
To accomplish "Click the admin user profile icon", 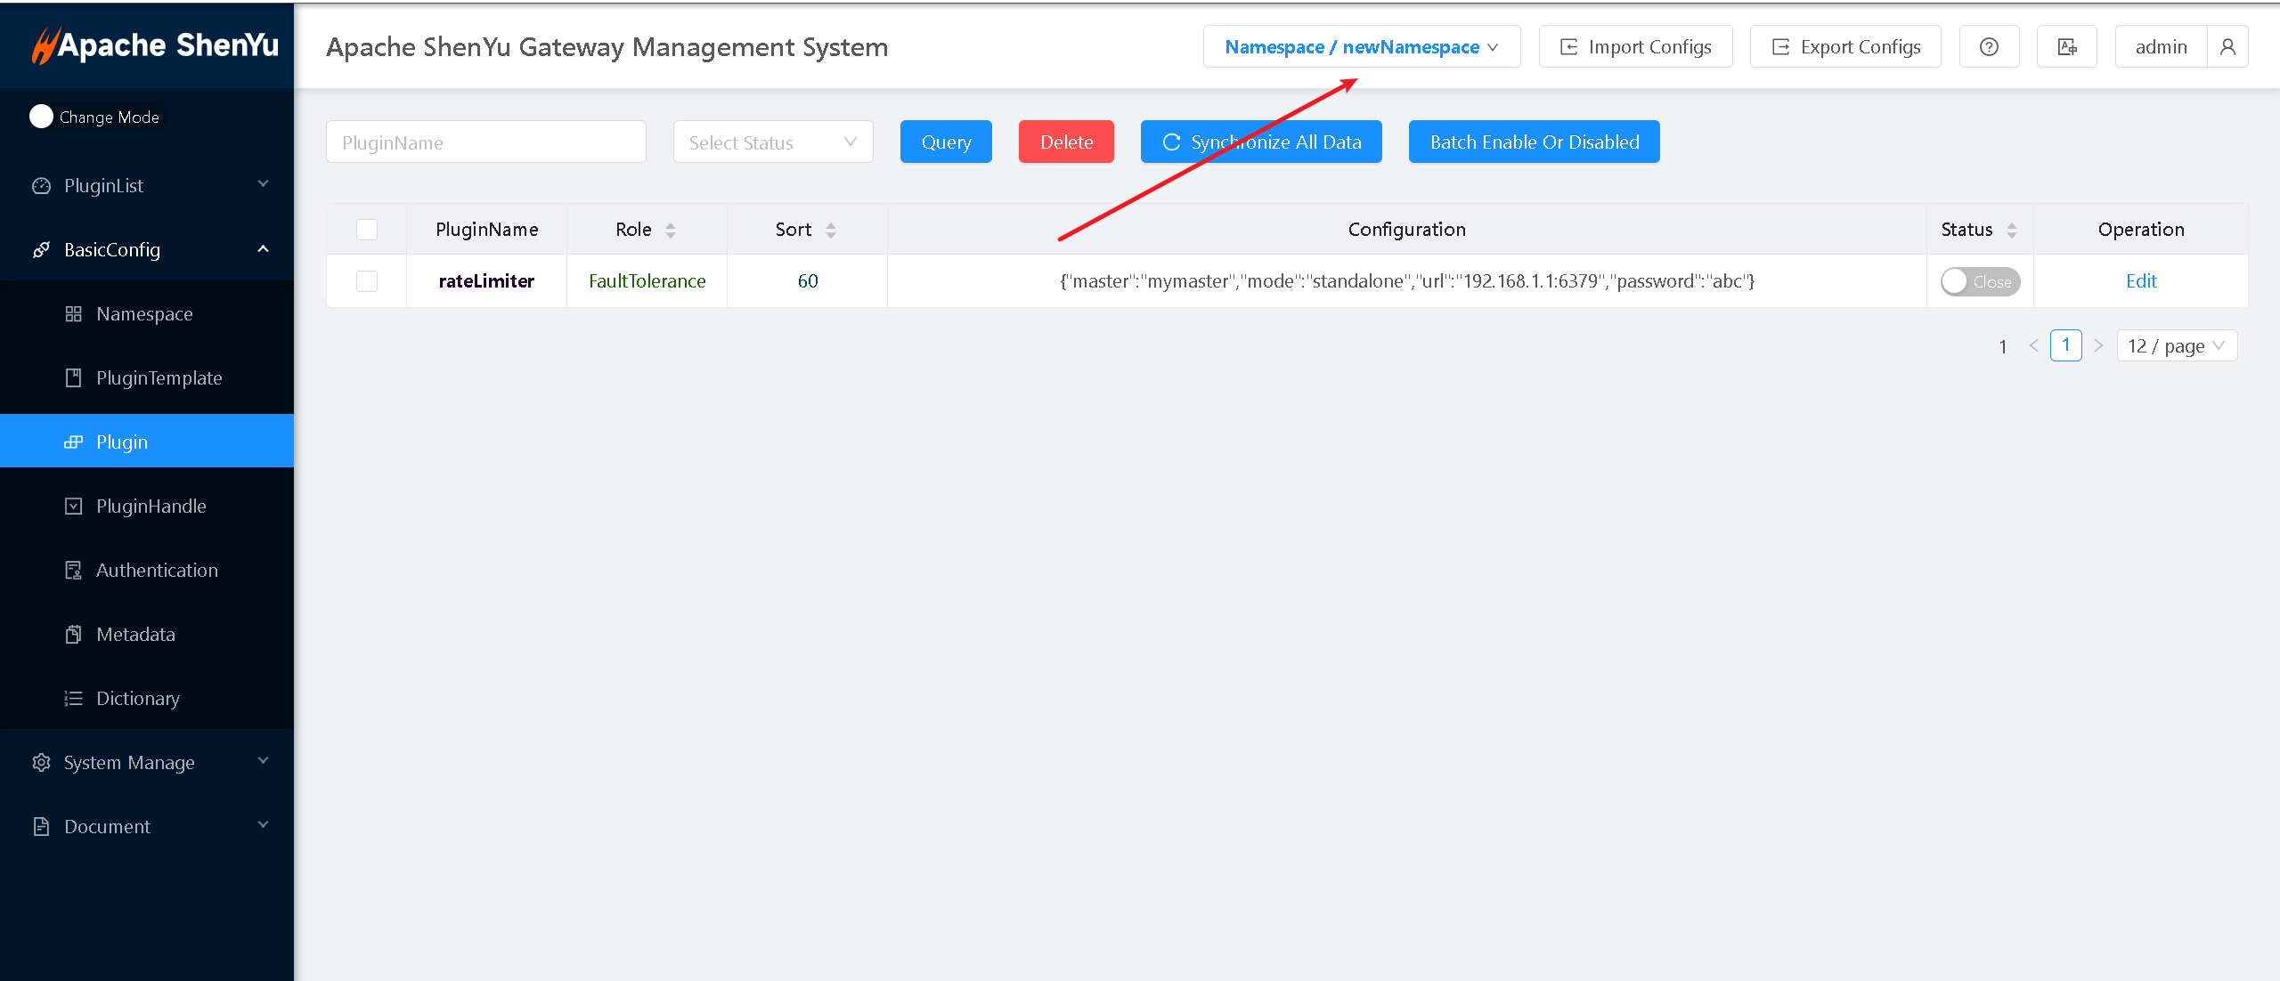I will tap(2227, 47).
